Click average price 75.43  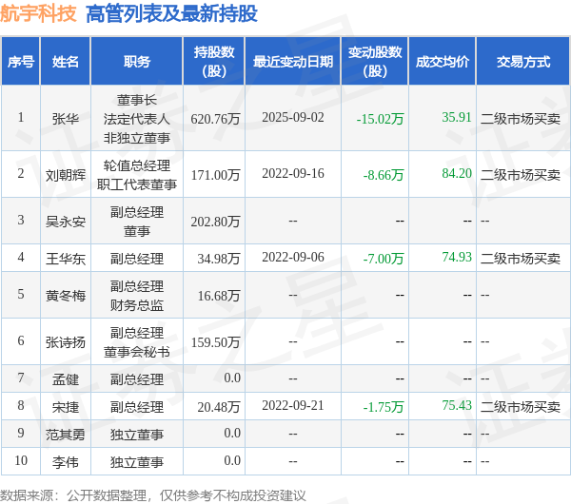point(457,405)
